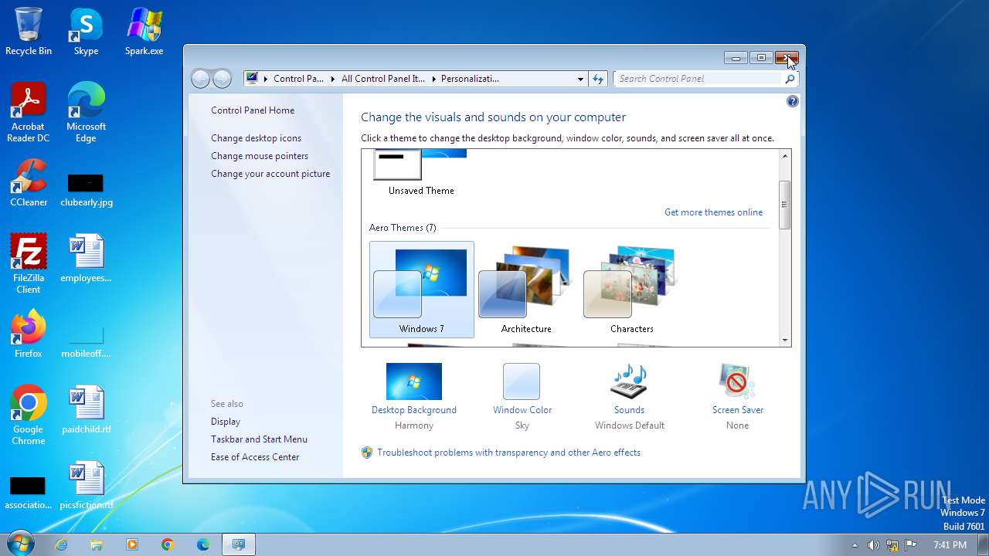The height and width of the screenshot is (556, 989).
Task: Open the network tray icon
Action: pos(892,545)
